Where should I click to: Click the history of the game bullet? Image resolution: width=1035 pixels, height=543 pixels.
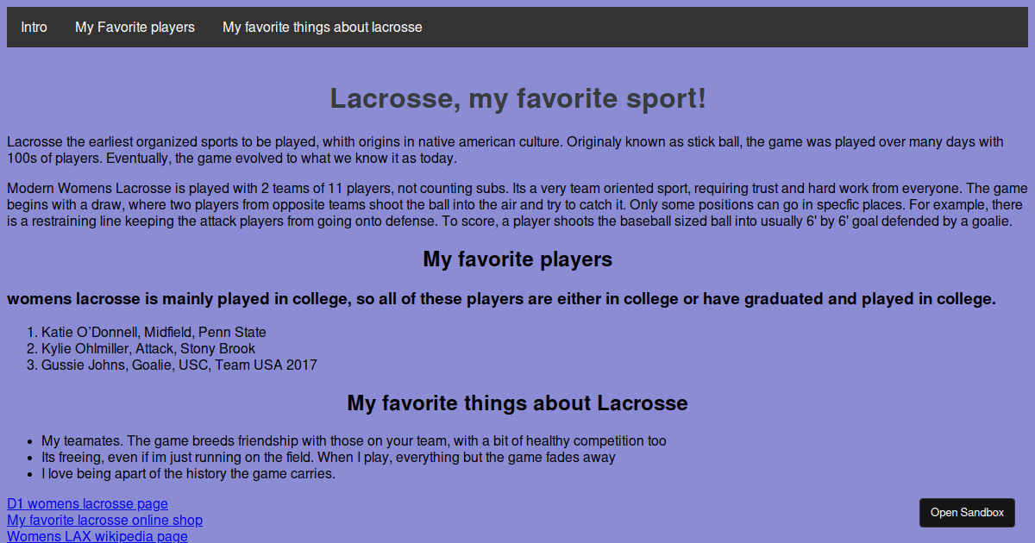(x=188, y=473)
